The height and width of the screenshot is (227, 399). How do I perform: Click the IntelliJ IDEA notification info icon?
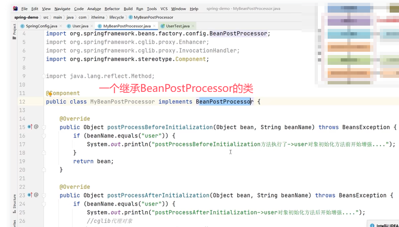pos(372,225)
